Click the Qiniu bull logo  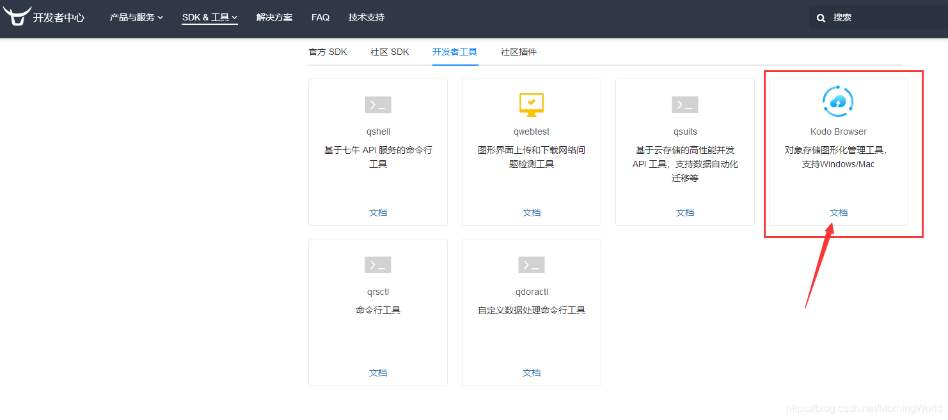[17, 16]
